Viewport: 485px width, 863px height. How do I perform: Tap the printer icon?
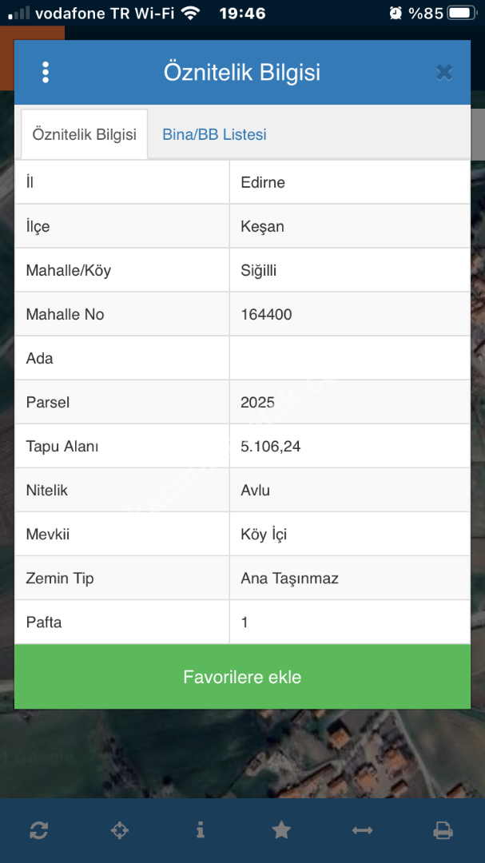[443, 830]
